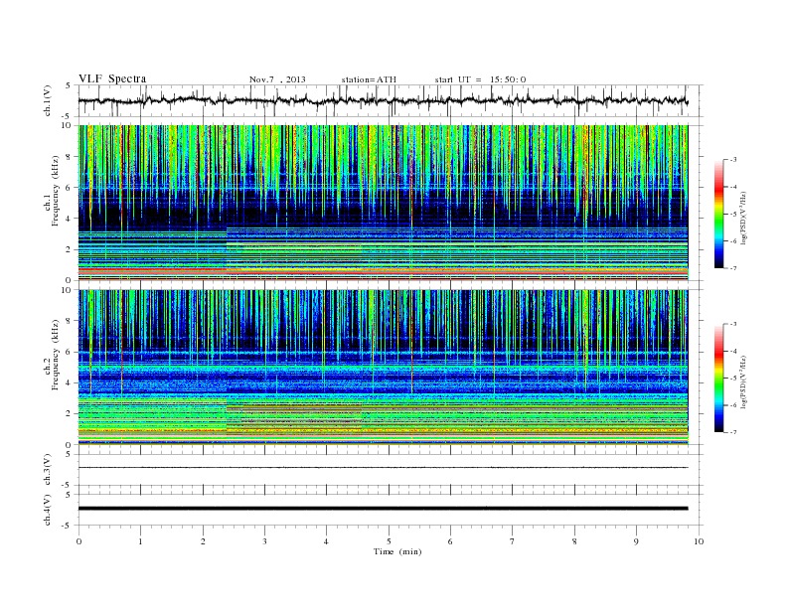
Task: Click the flat ch.3 voltage trace
Action: click(383, 468)
